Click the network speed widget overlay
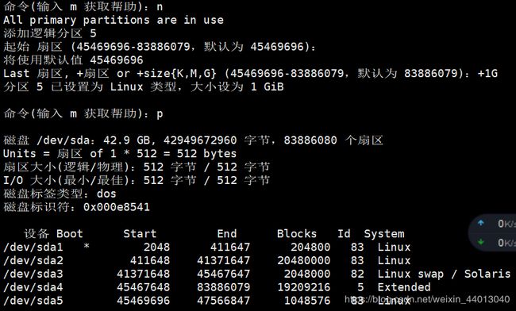 [x=492, y=232]
